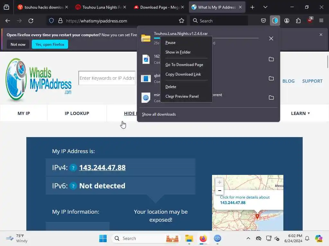This screenshot has width=329, height=246.
Task: Open uBlock Origin extension icon
Action: [310, 20]
